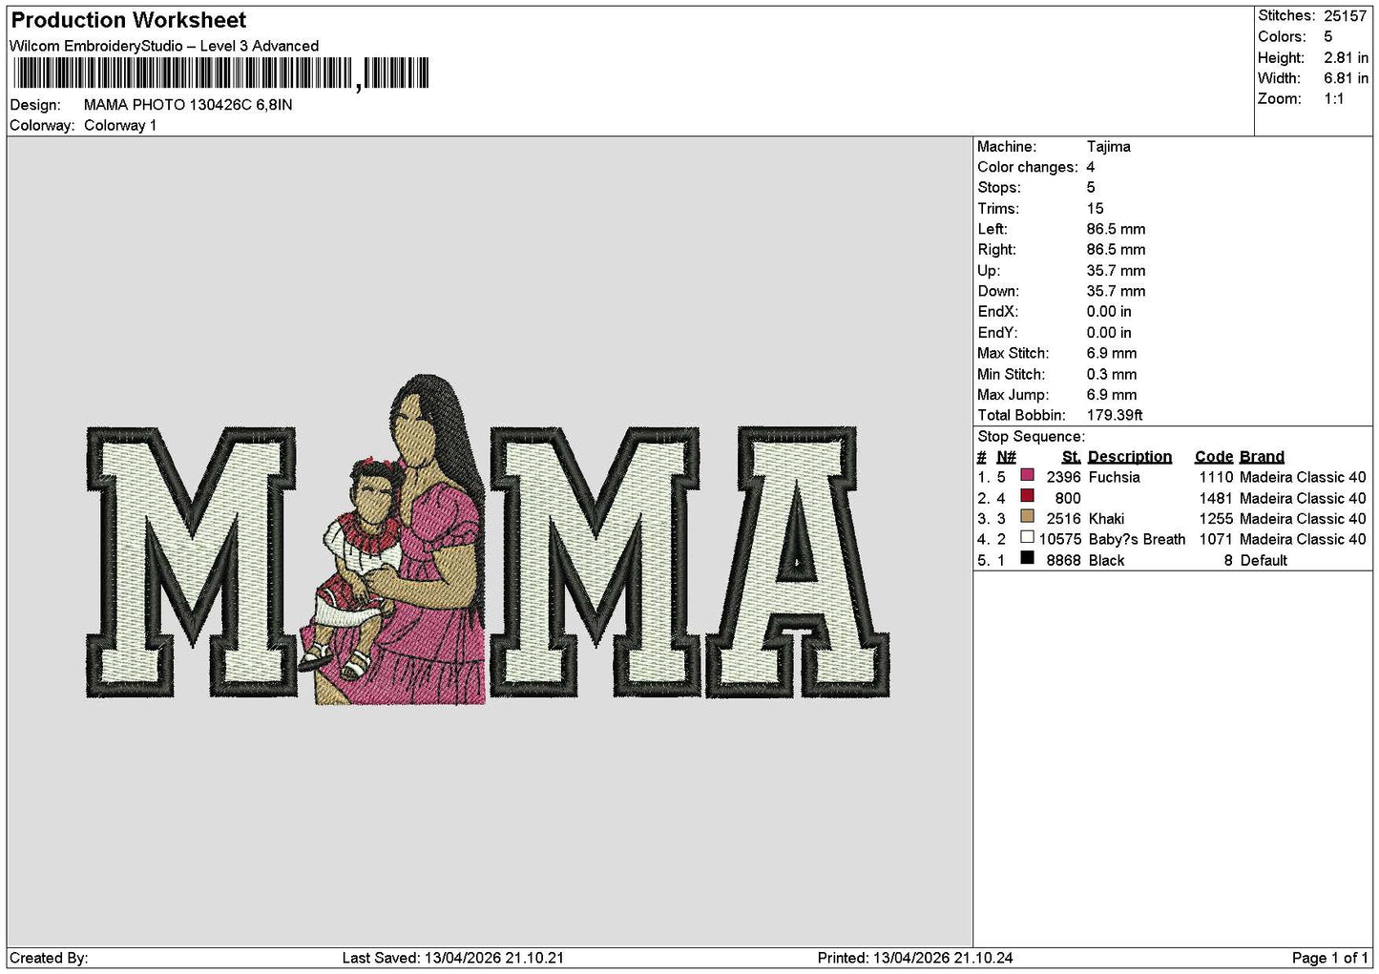Viewport: 1379px width, 974px height.
Task: Click the 'N#' column header
Action: (x=1006, y=457)
